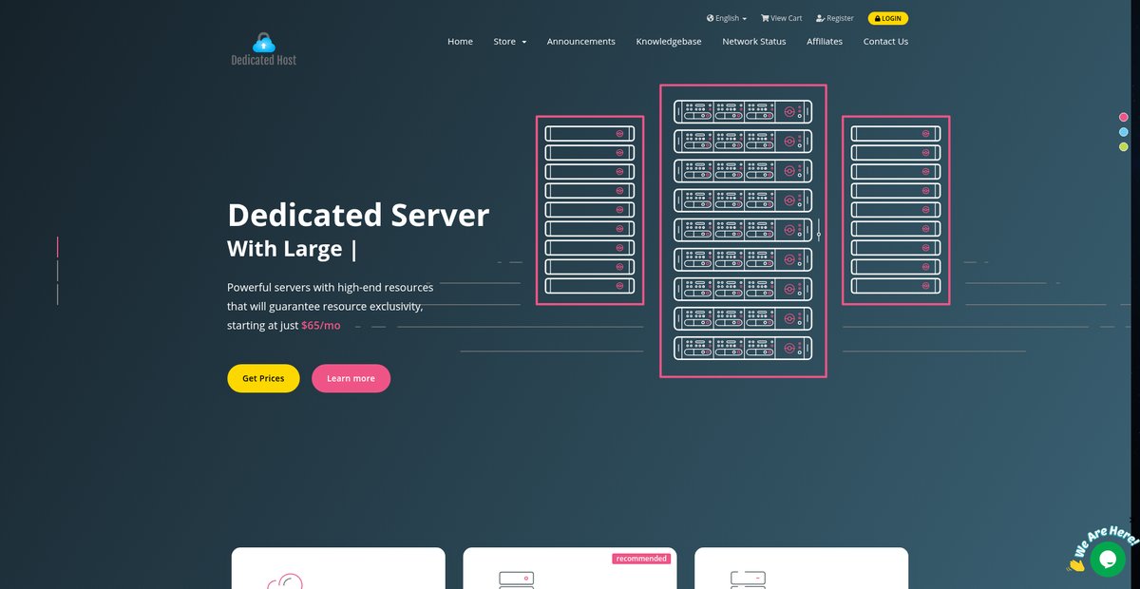The width and height of the screenshot is (1140, 589).
Task: Open the Register link
Action: (835, 18)
